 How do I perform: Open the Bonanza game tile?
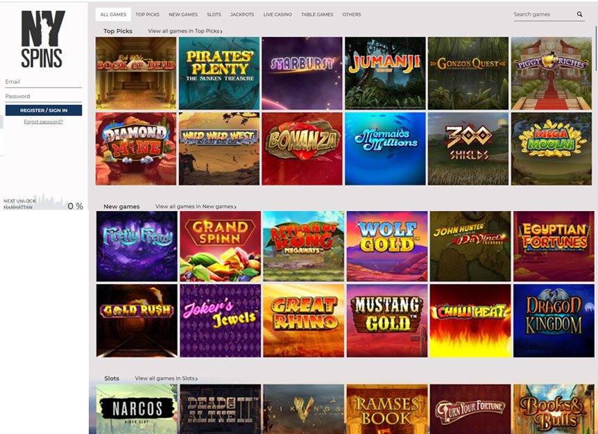point(302,149)
